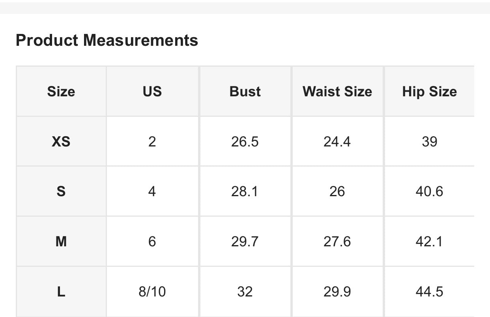490x317 pixels.
Task: Click the Waist Size column header
Action: pos(337,92)
